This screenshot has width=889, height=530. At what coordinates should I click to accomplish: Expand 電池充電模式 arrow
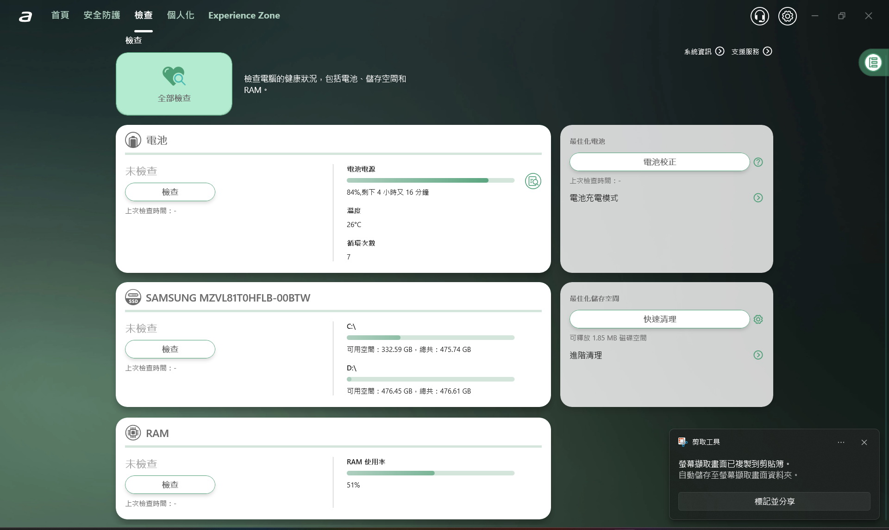tap(758, 198)
